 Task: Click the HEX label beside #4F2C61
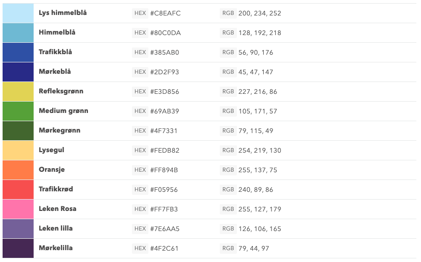coord(140,248)
